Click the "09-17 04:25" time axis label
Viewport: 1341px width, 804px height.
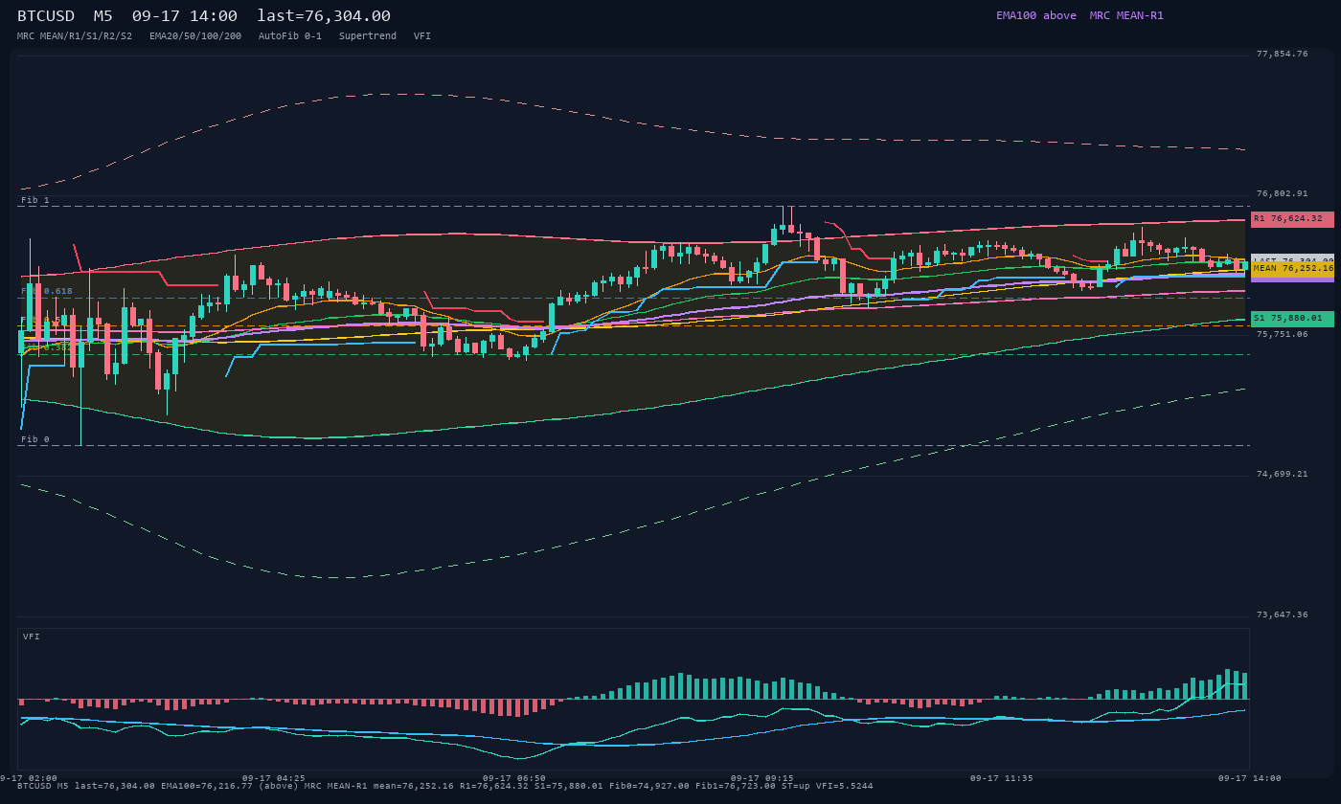pos(274,779)
